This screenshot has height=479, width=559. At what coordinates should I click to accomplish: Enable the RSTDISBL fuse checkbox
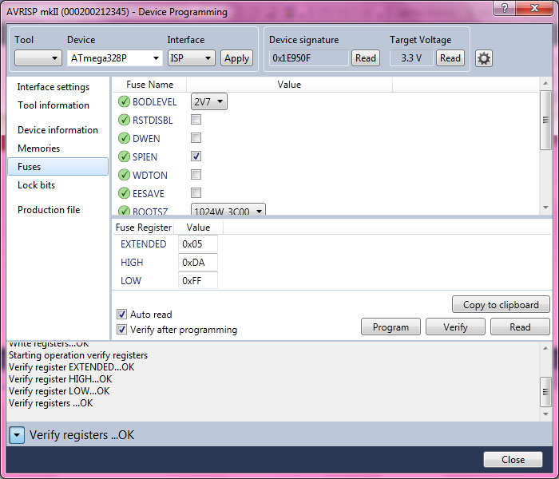point(196,120)
